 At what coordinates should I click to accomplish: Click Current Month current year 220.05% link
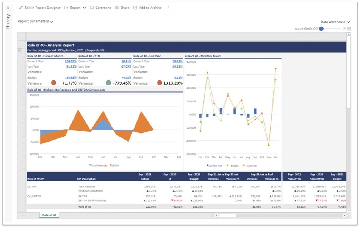(70, 61)
